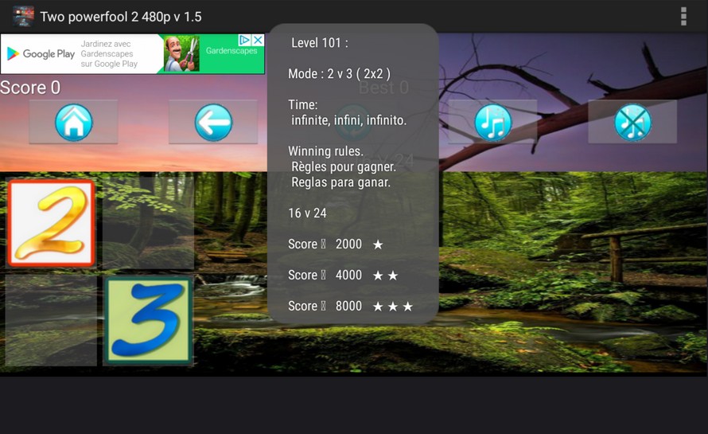Tap the empty tile below the 2
The height and width of the screenshot is (434, 708).
[51, 321]
